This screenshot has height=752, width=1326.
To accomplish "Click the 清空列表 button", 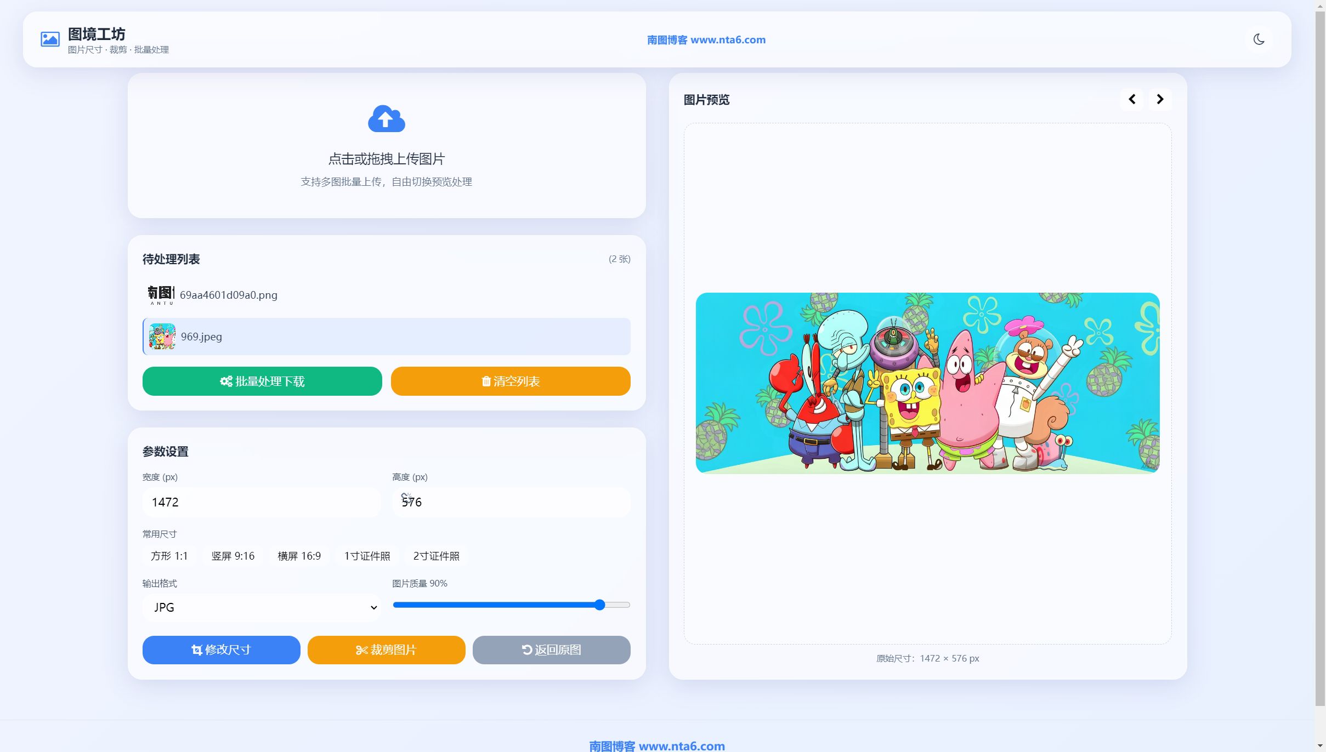I will pyautogui.click(x=511, y=381).
